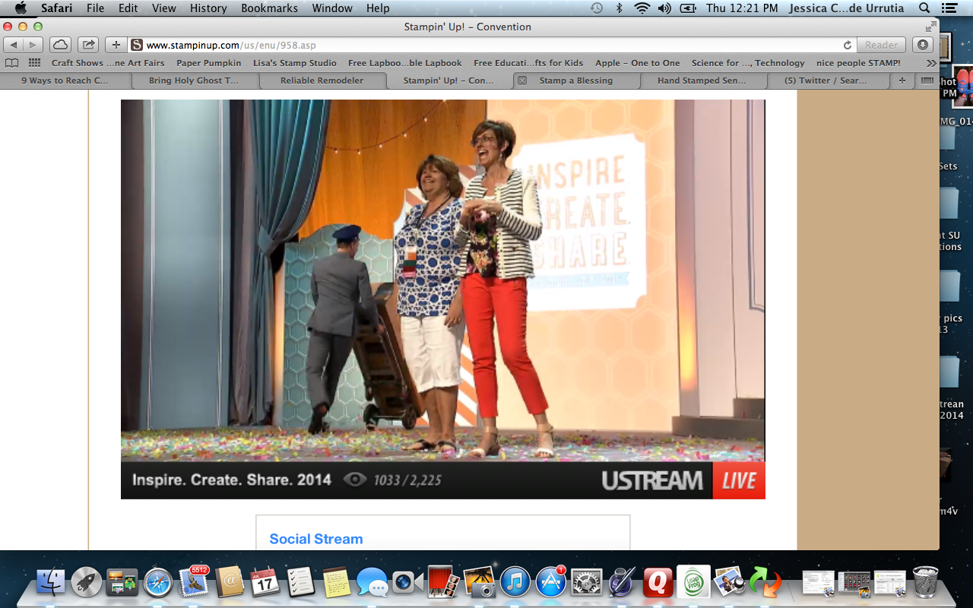Switch to the 9 Ways to Reach tab
Screen dimensions: 973x608
click(x=65, y=81)
